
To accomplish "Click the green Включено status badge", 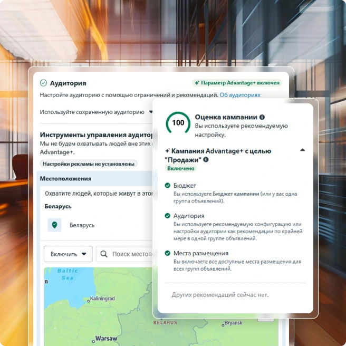I will tap(181, 168).
